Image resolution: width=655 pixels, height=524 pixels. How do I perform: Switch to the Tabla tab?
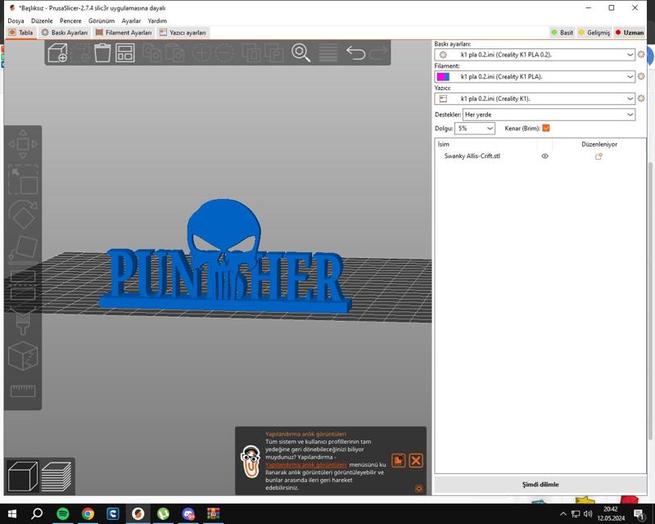click(21, 33)
